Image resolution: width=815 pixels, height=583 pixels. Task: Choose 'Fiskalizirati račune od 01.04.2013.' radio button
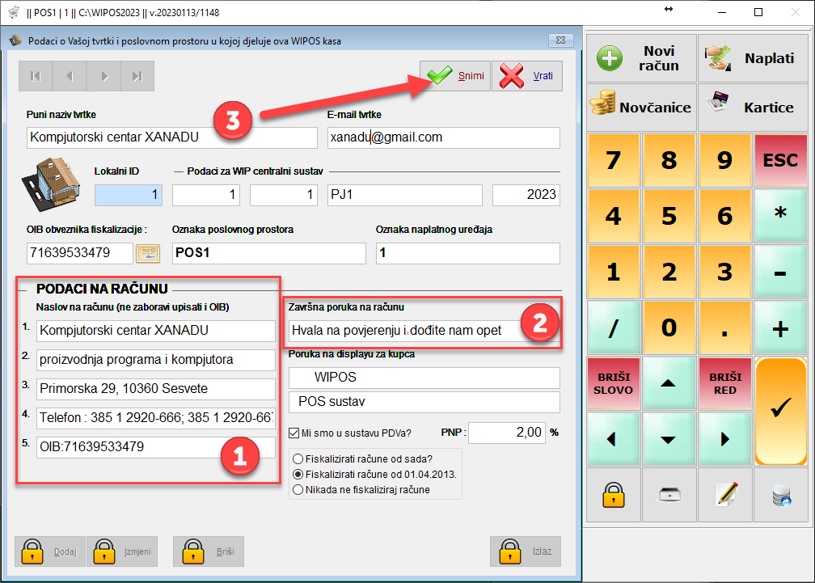pos(298,474)
